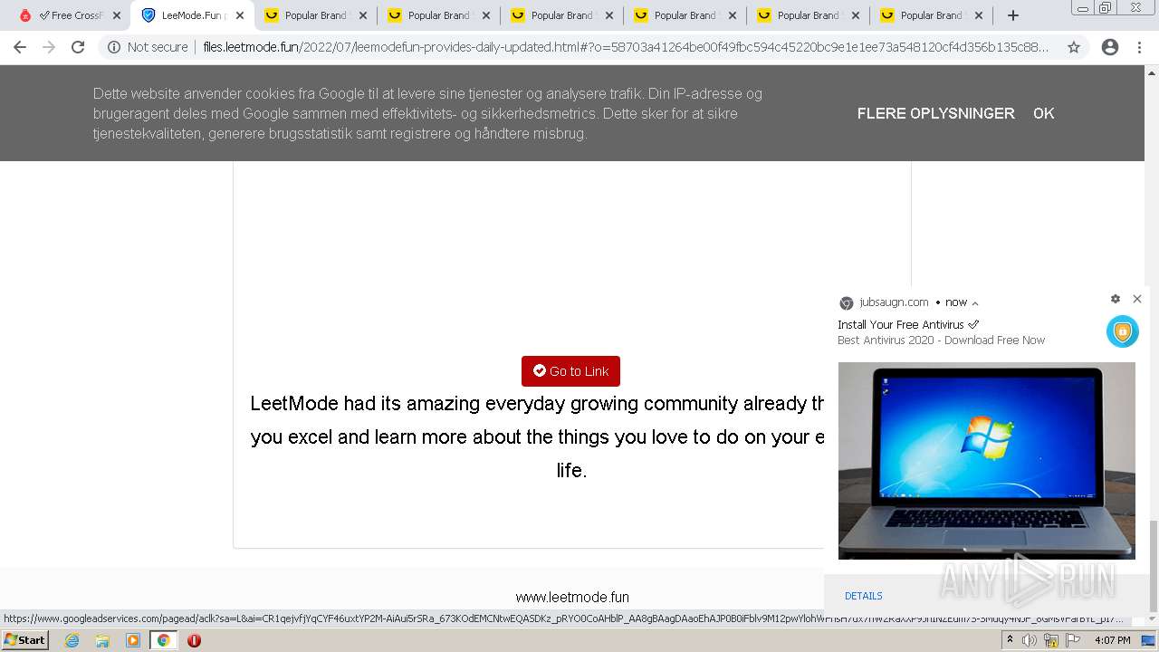Screen dimensions: 1159x652
Task: Close the first Popular Brand tab
Action: point(363,15)
